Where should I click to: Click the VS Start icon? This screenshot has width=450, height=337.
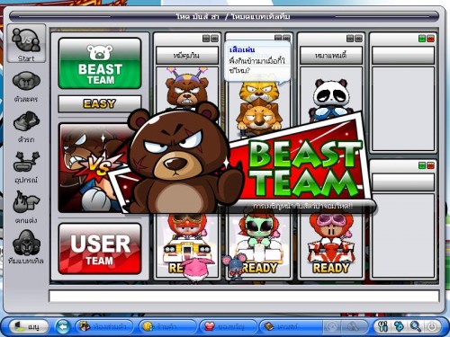(x=26, y=43)
